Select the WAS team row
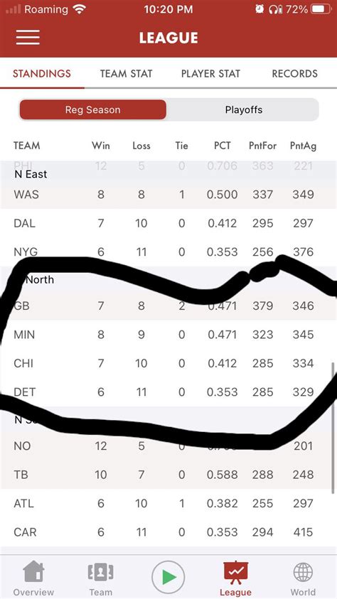The height and width of the screenshot is (599, 337). (168, 195)
